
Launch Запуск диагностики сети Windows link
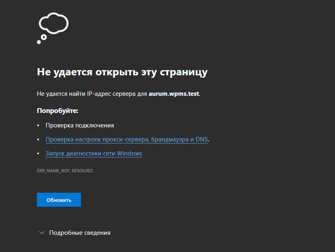94,153
